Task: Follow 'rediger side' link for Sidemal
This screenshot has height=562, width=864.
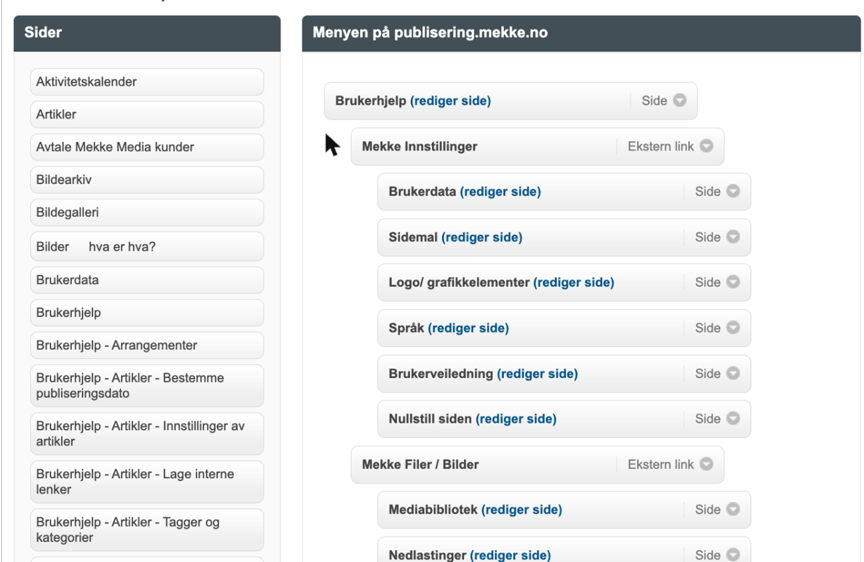Action: (482, 237)
